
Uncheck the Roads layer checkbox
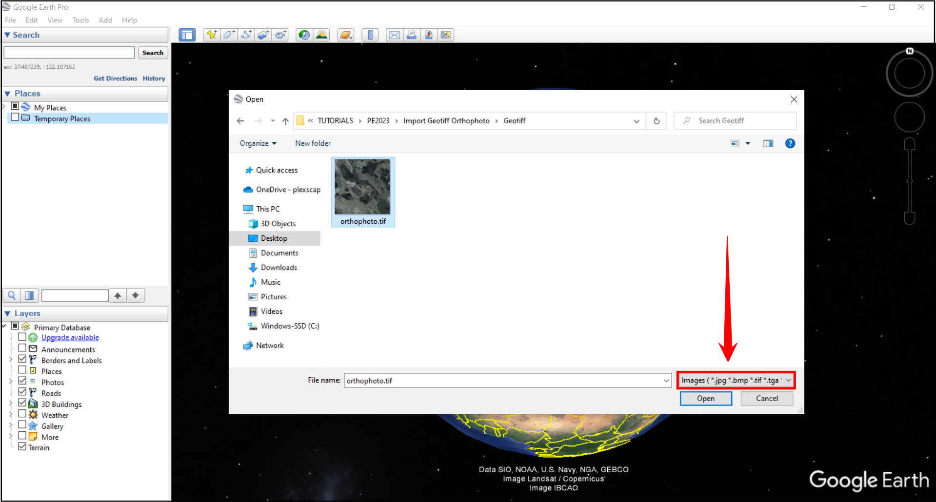(x=22, y=392)
